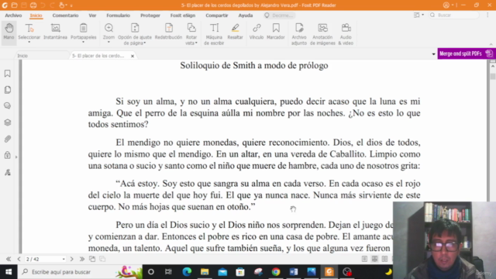Open the Ayuda tab
The width and height of the screenshot is (496, 279).
coord(246,15)
